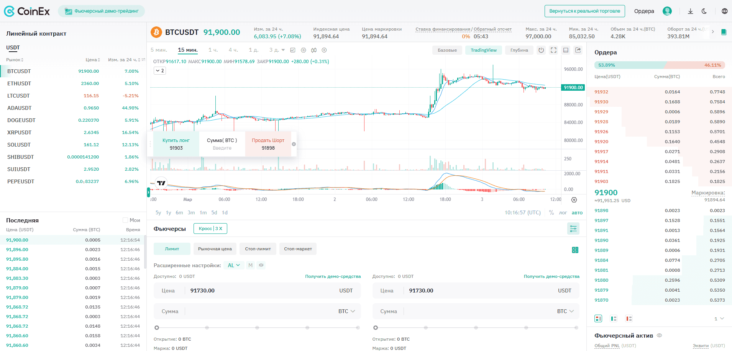The width and height of the screenshot is (732, 351).
Task: Open the CoinEx home logo
Action: pos(27,11)
